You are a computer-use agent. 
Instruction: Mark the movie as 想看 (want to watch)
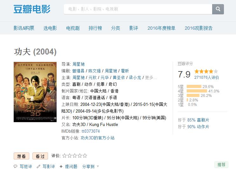pos(21,156)
